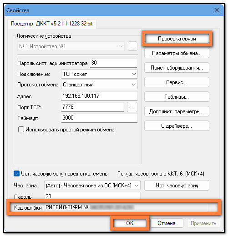
Task: Select the Посцентр: ДККТ v5.21.1.1228 tab
Action: [x=52, y=24]
